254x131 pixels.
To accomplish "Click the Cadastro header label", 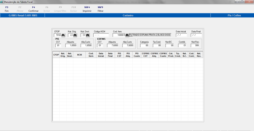I will [x=128, y=15].
